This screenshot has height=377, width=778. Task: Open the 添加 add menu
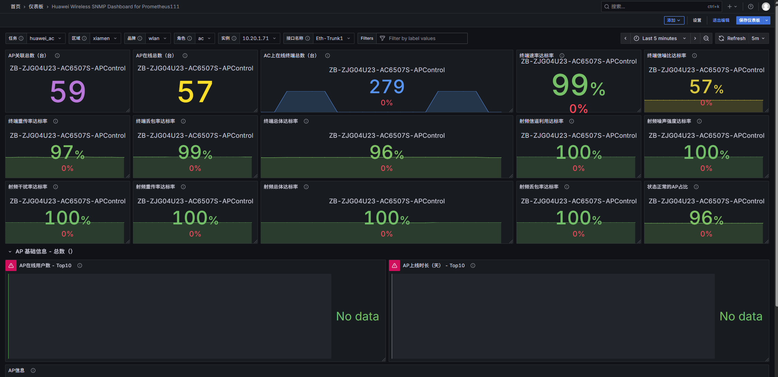[x=674, y=20]
